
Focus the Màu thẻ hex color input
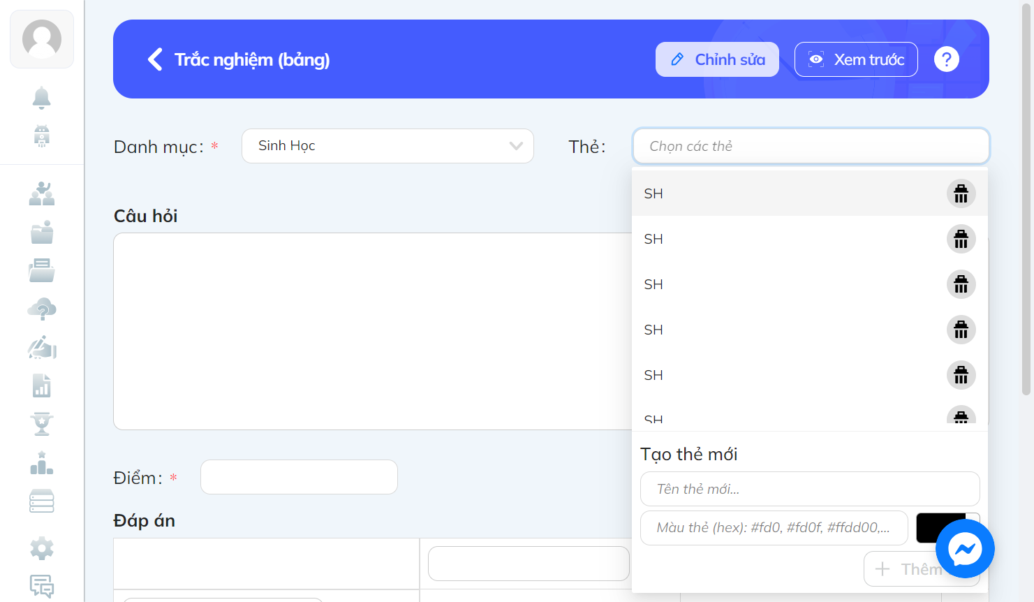(774, 528)
